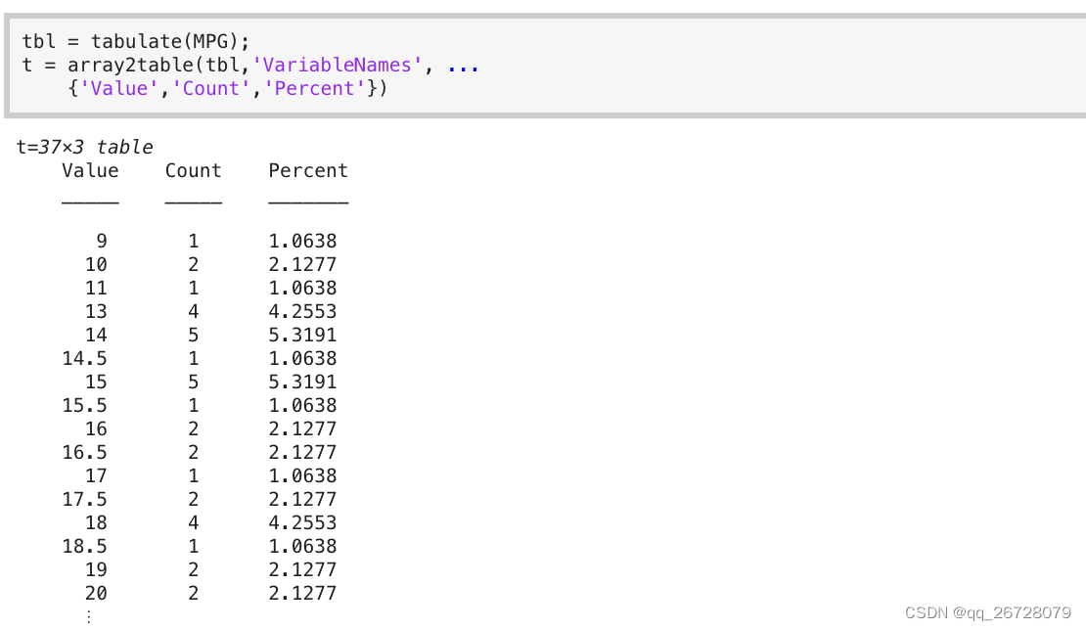Select Value cell 17
The height and width of the screenshot is (630, 1086).
pos(96,476)
